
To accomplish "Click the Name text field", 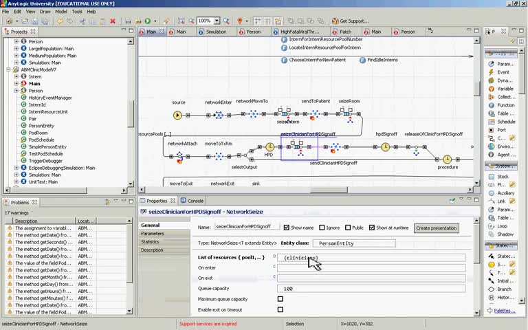I will (247, 227).
